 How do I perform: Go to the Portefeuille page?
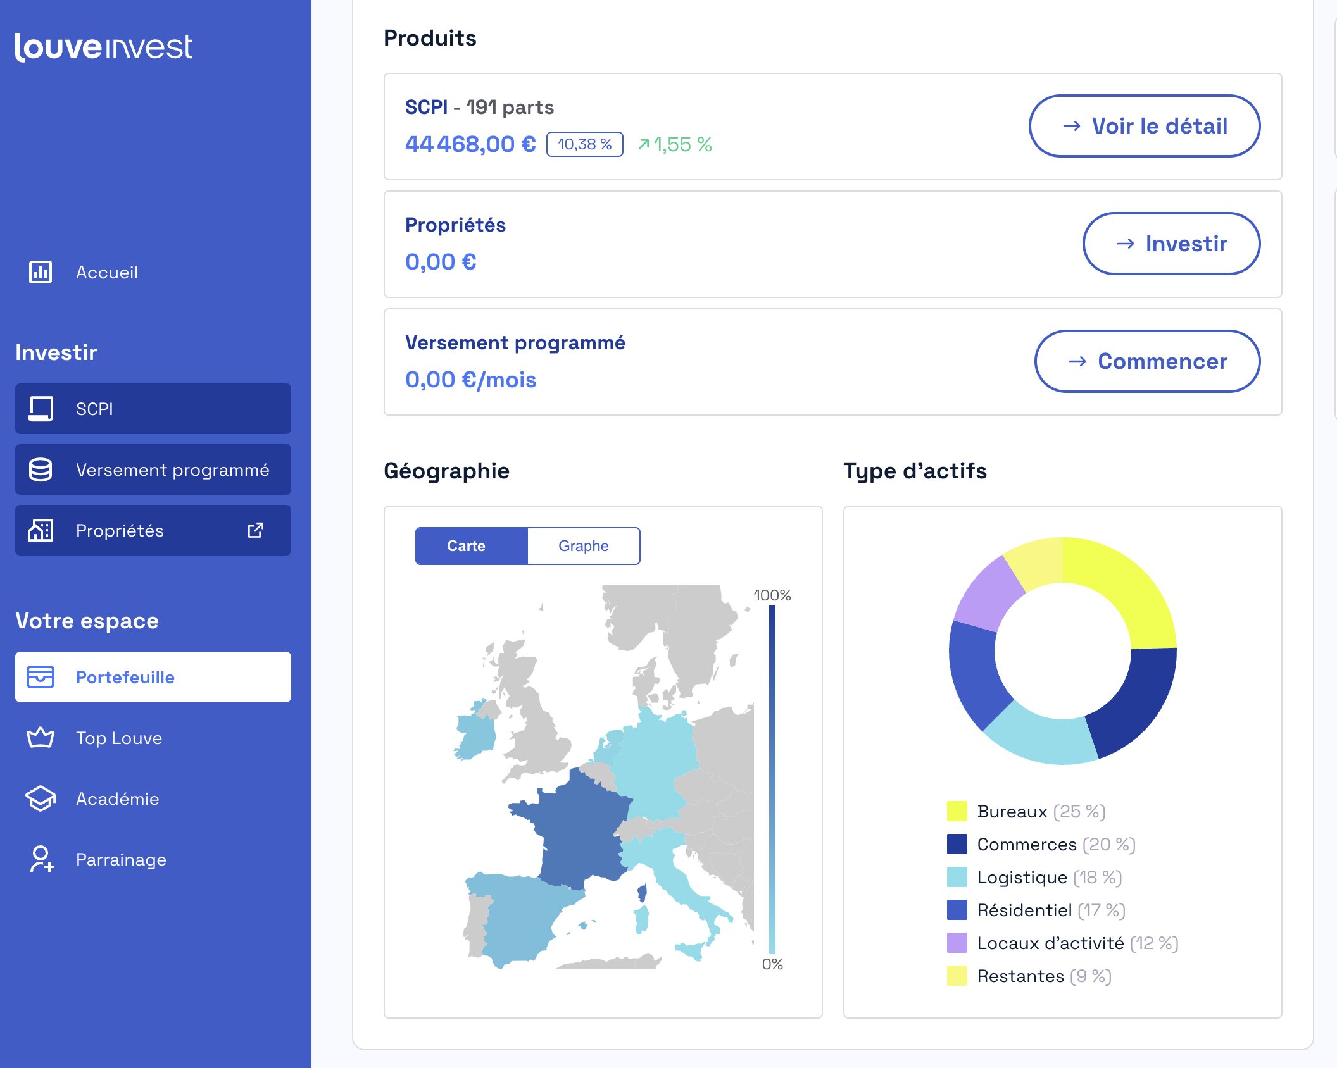click(153, 677)
